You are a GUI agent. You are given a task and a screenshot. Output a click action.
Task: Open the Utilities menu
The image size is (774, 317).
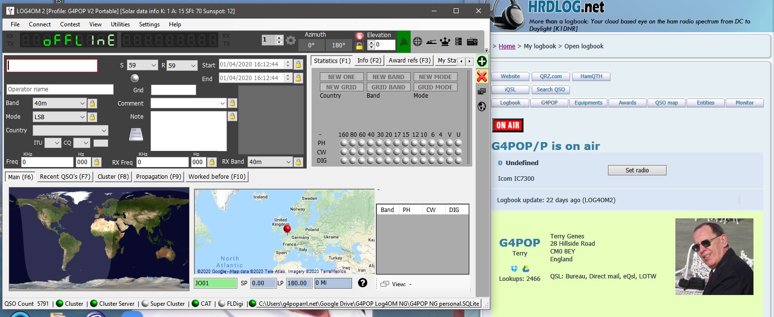(120, 24)
